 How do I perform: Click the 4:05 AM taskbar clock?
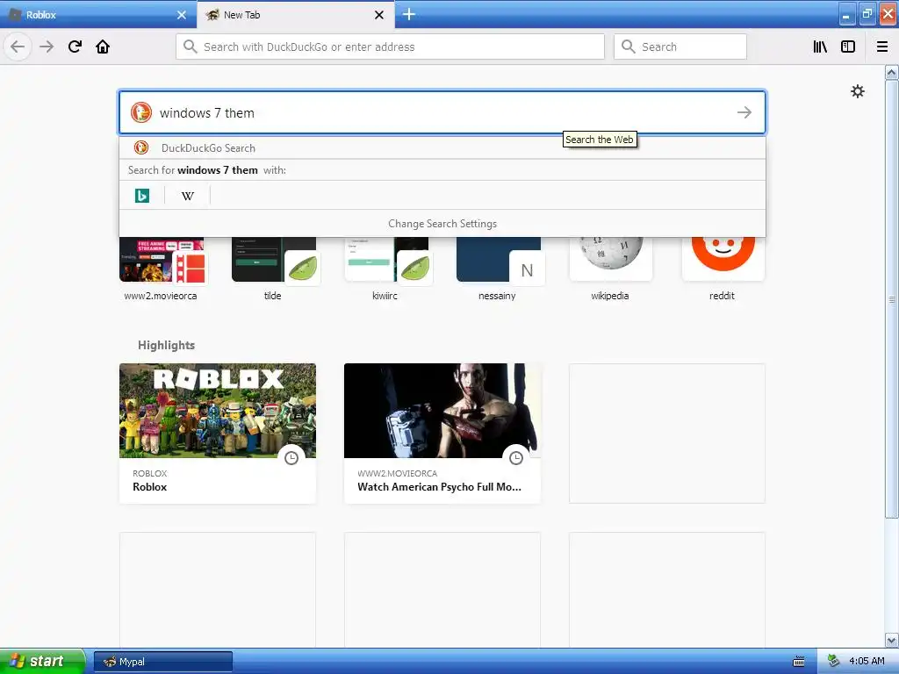[x=867, y=662]
